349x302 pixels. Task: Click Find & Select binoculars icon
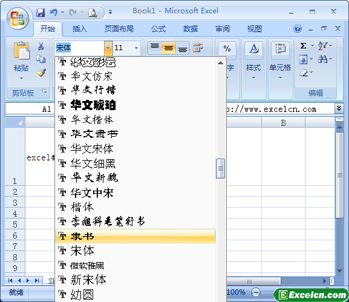coord(322,59)
